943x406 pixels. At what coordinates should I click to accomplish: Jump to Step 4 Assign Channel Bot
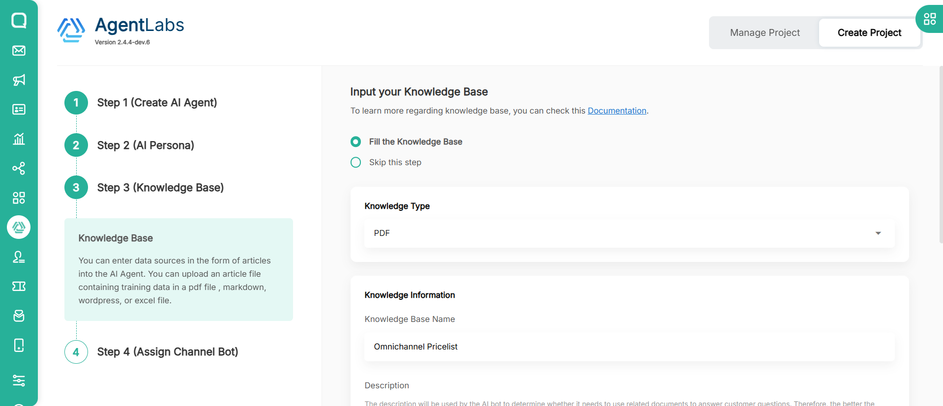pyautogui.click(x=167, y=352)
